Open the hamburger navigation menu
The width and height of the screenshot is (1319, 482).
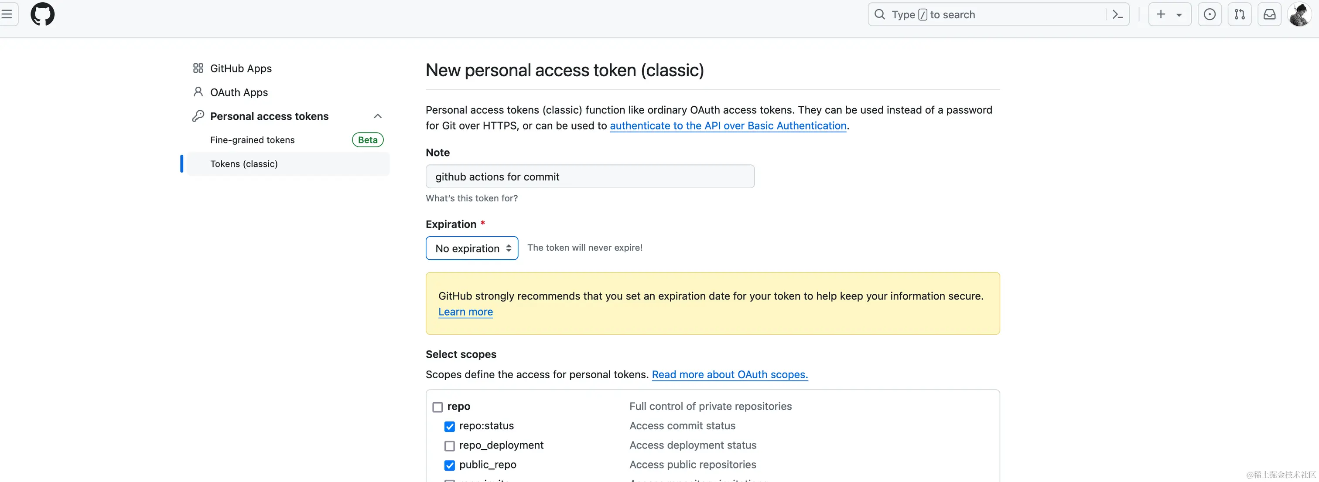pyautogui.click(x=7, y=14)
